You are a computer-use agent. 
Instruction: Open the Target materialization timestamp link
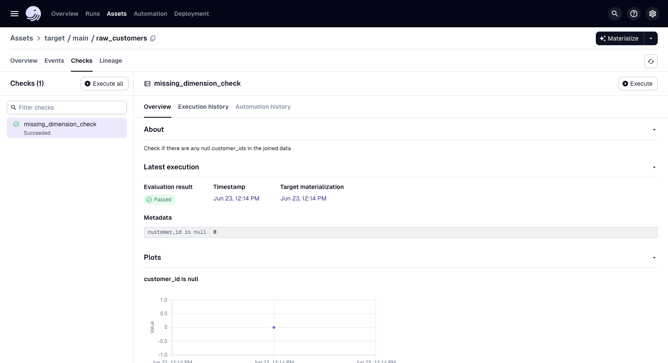[303, 198]
